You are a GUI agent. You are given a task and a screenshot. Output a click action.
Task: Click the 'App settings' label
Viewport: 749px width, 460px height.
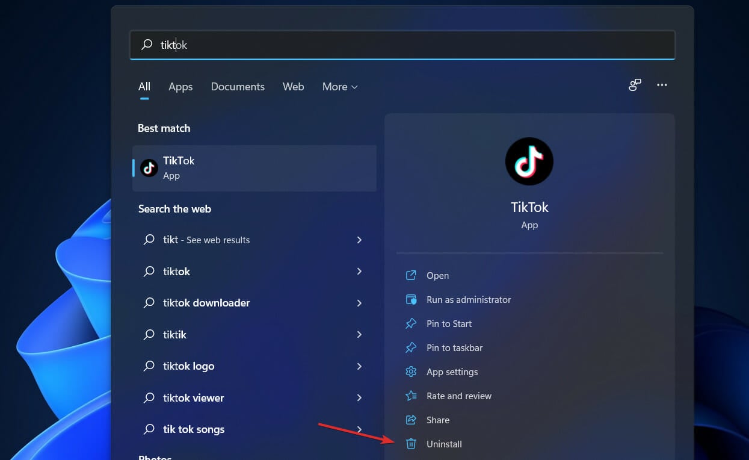452,371
